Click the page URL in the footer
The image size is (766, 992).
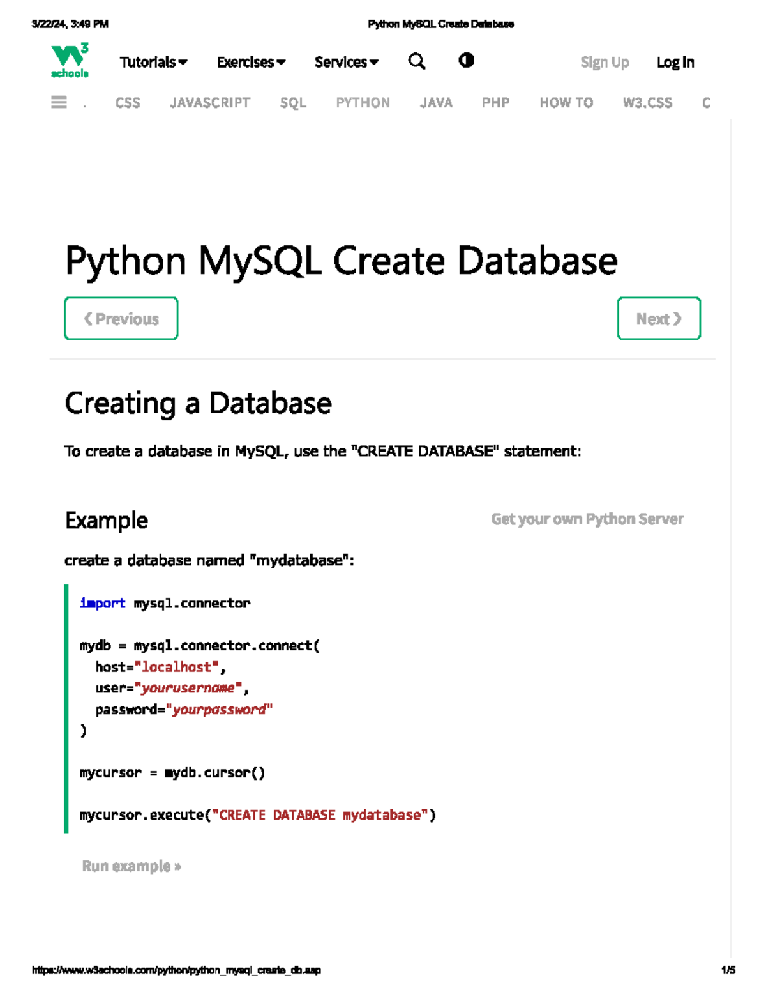tap(176, 970)
